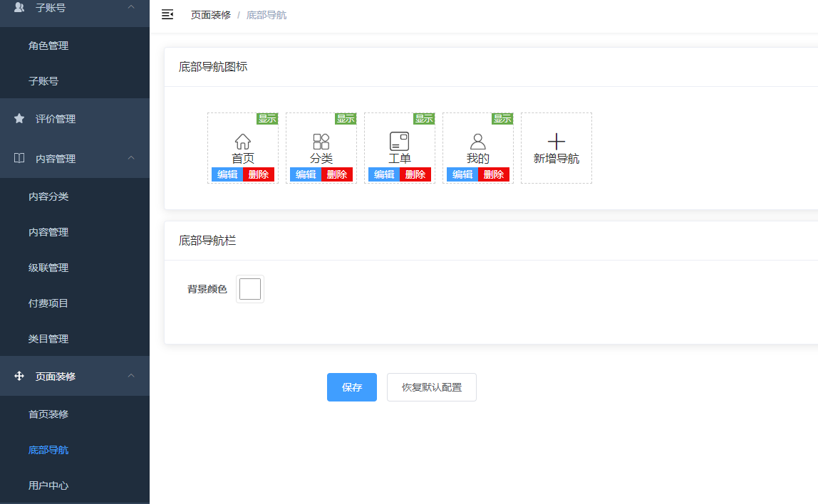
Task: Click the user icon beside 子账号
Action: coord(19,8)
